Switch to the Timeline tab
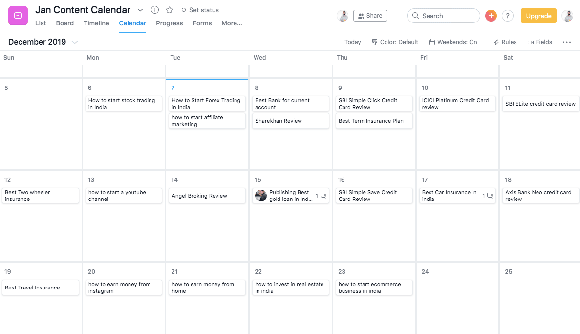Viewport: 580px width, 334px height. pyautogui.click(x=96, y=23)
